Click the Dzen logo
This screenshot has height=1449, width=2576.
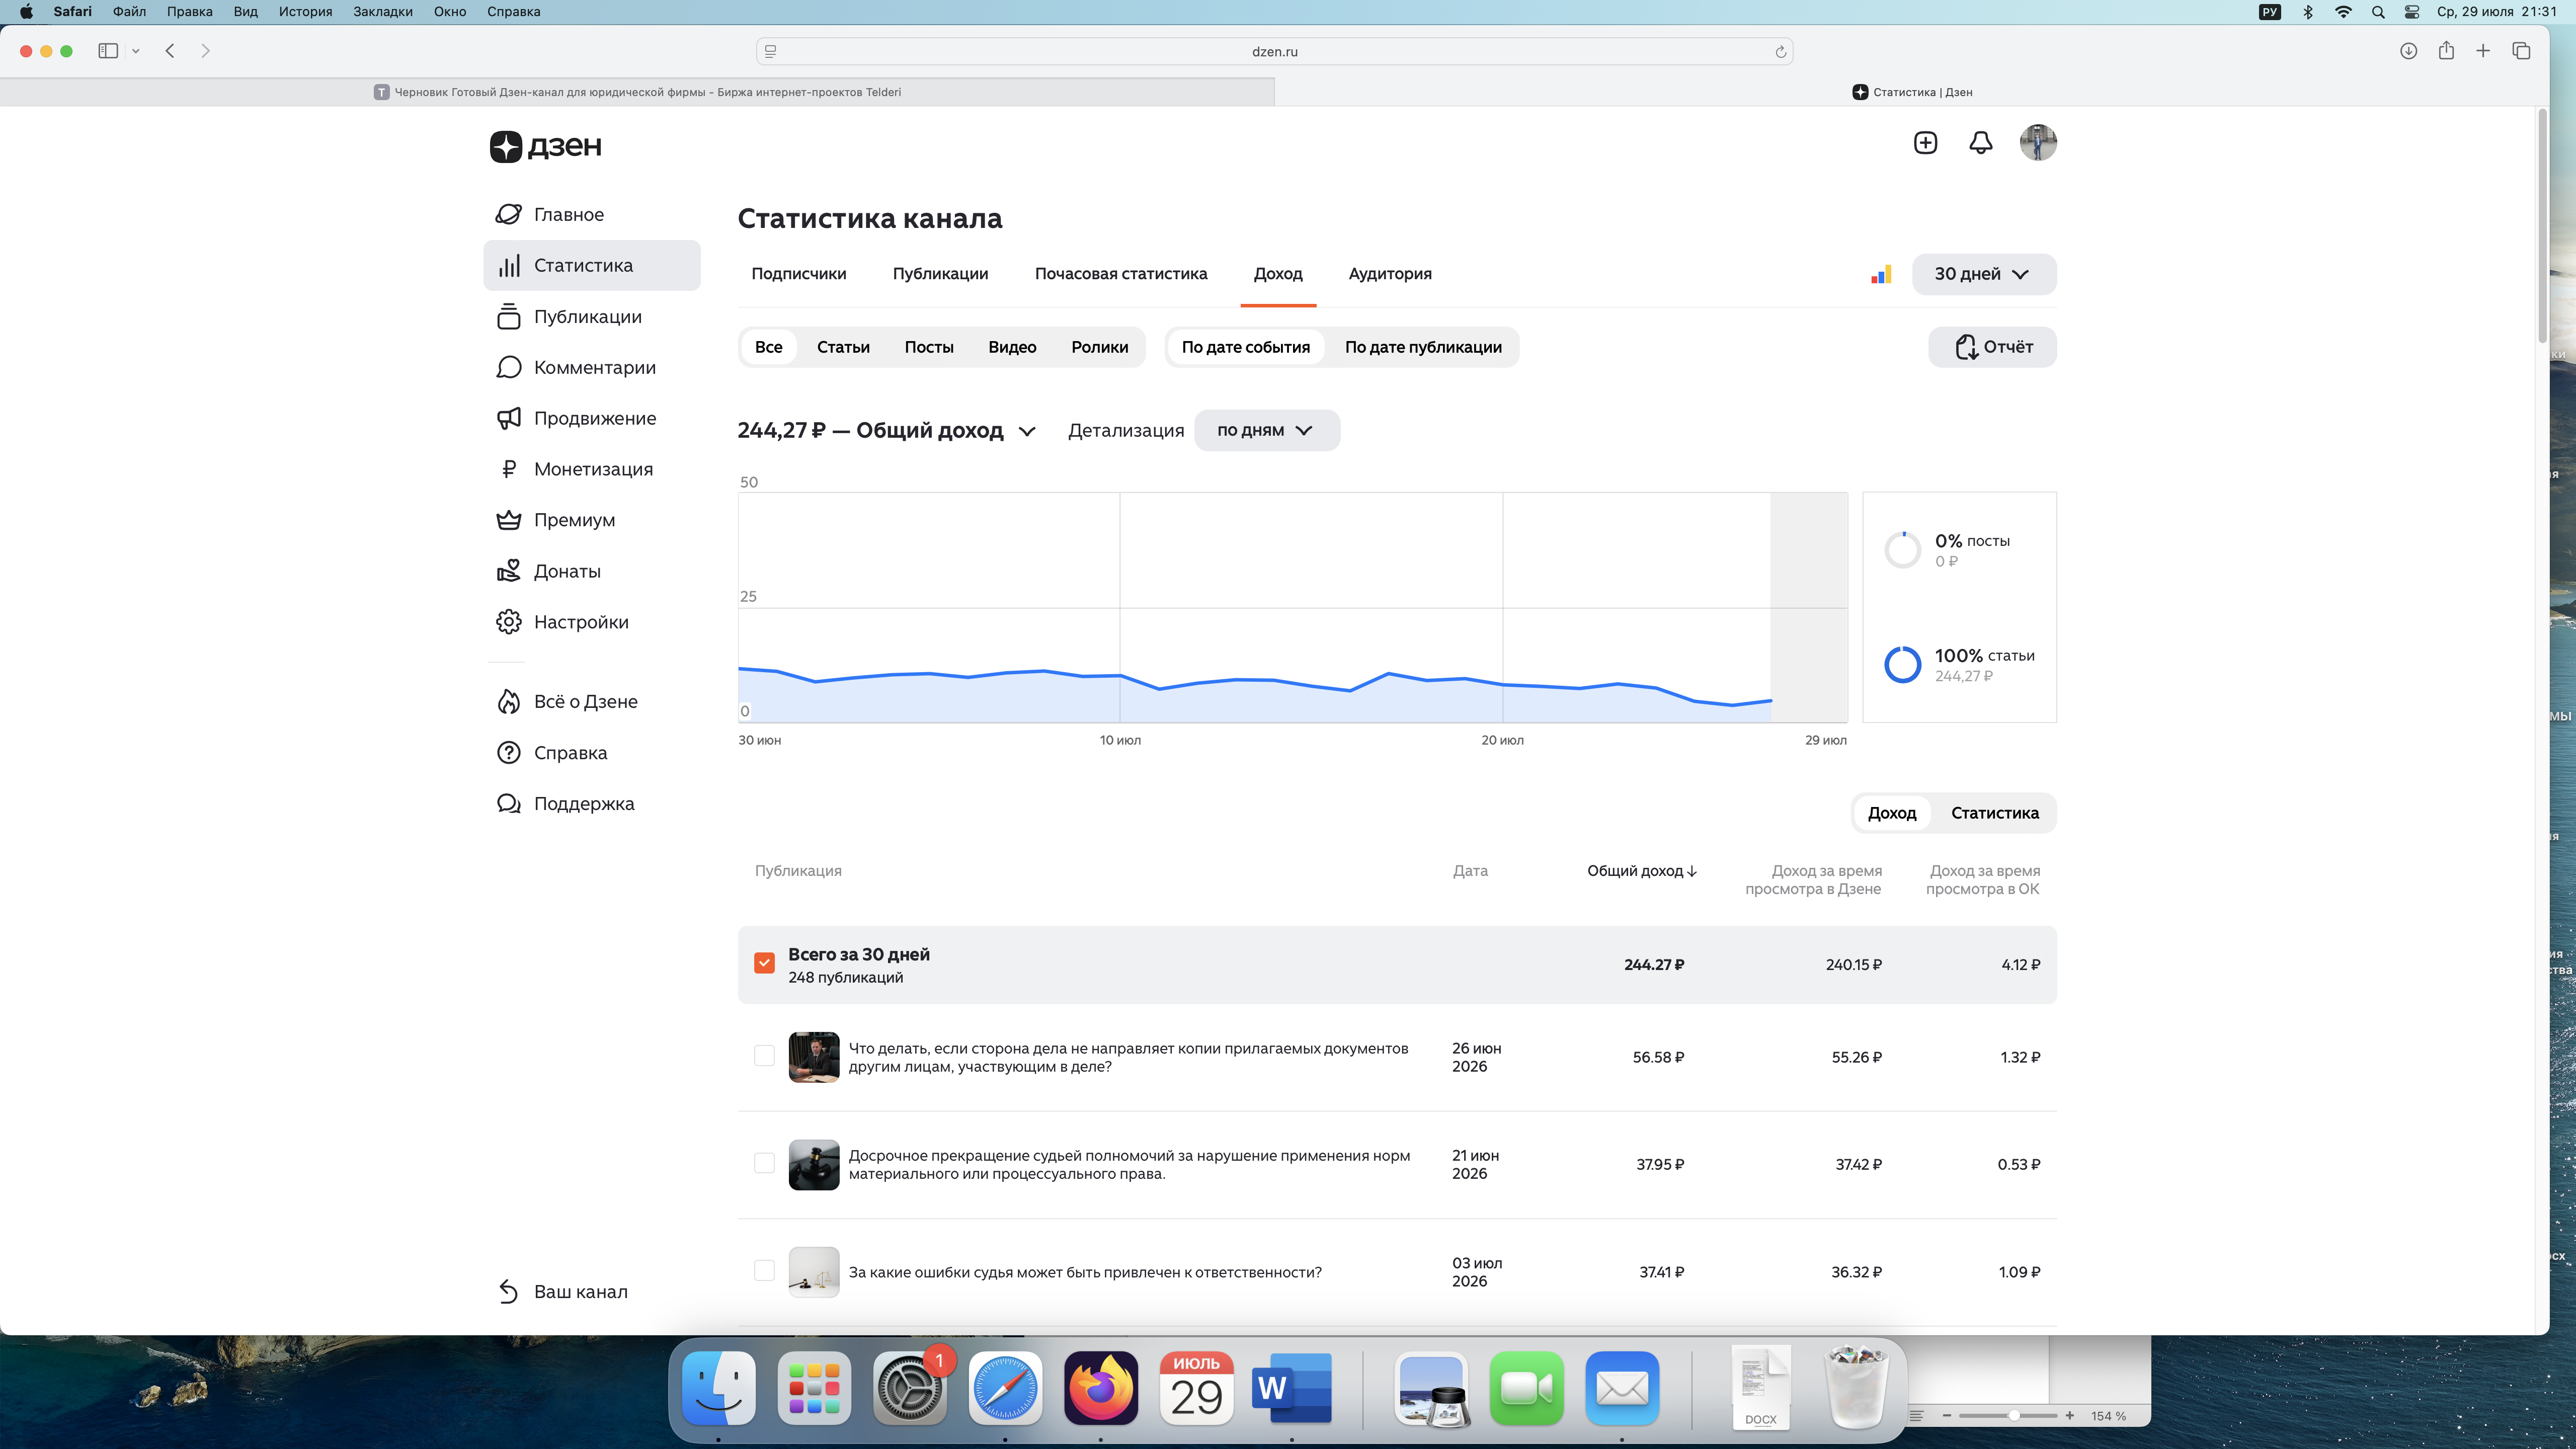click(x=545, y=146)
